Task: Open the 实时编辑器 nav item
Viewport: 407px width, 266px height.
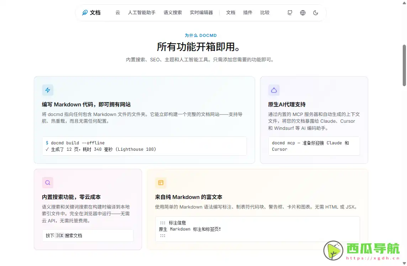Action: (201, 12)
